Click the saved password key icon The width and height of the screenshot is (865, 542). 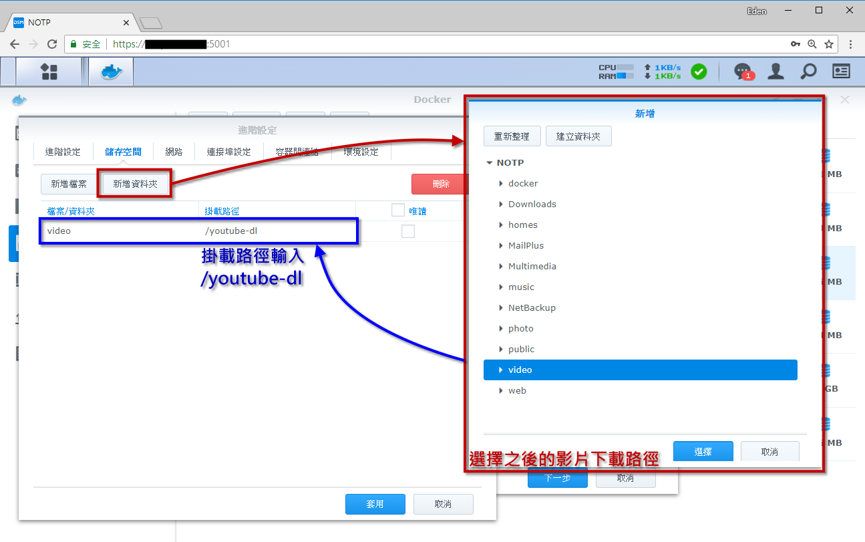coord(796,44)
